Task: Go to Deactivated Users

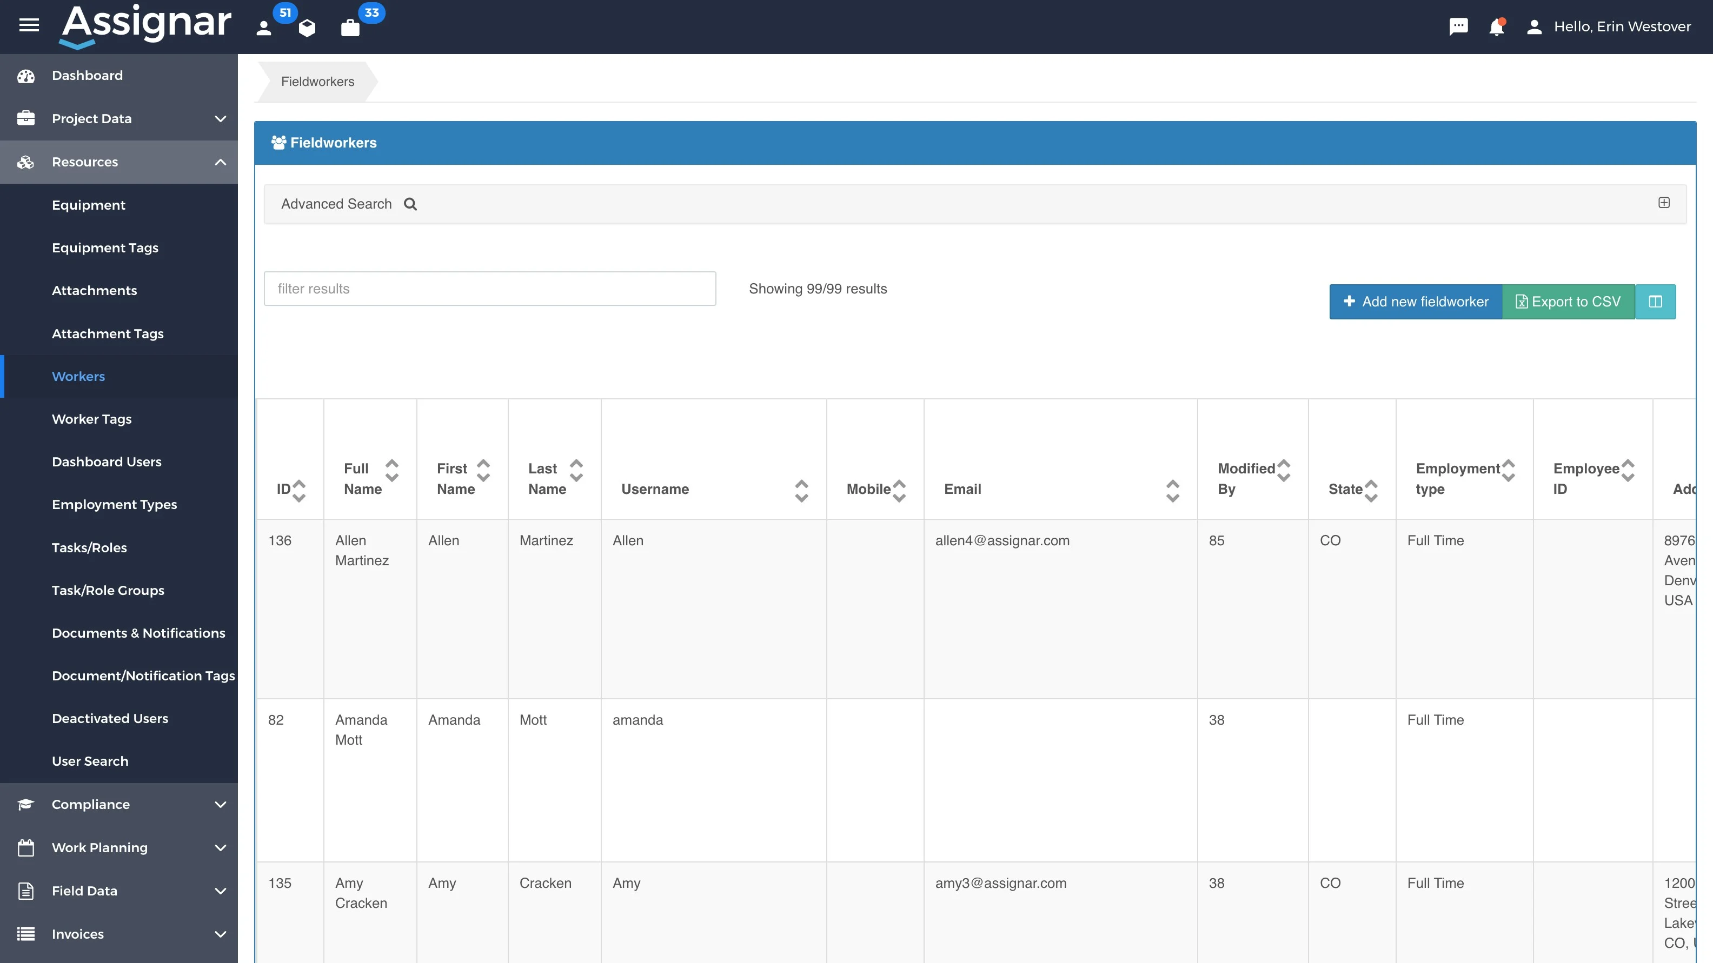Action: tap(119, 718)
